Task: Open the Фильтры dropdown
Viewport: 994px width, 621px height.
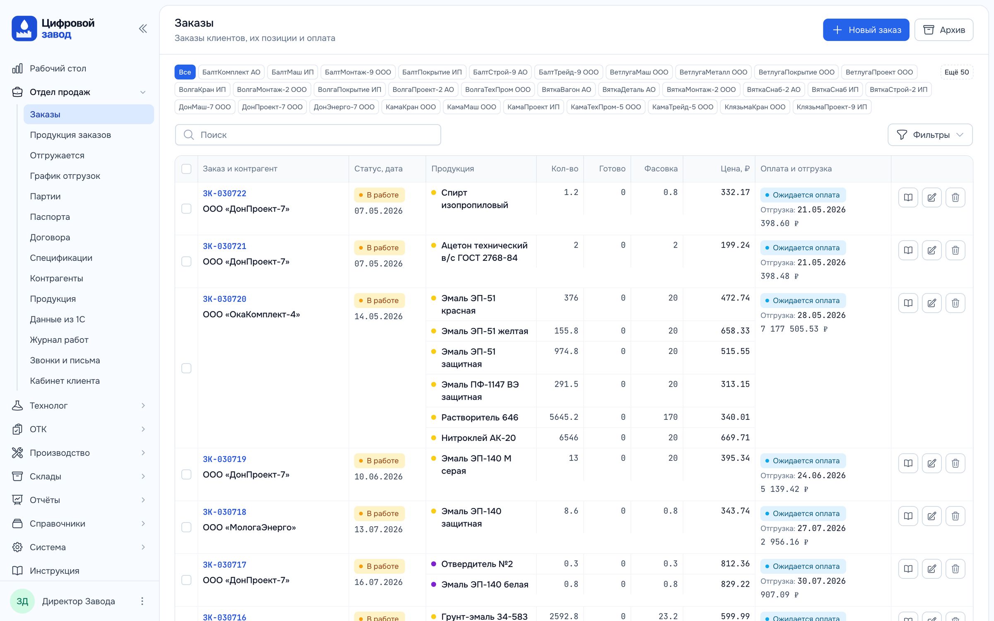Action: (x=930, y=135)
